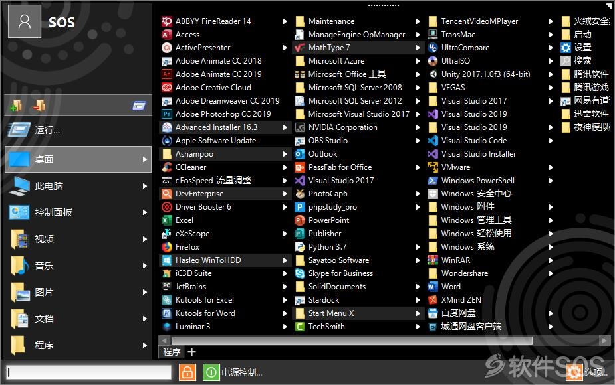The height and width of the screenshot is (385, 615).
Task: Click the window-view icon in left toolbar
Action: [x=138, y=105]
